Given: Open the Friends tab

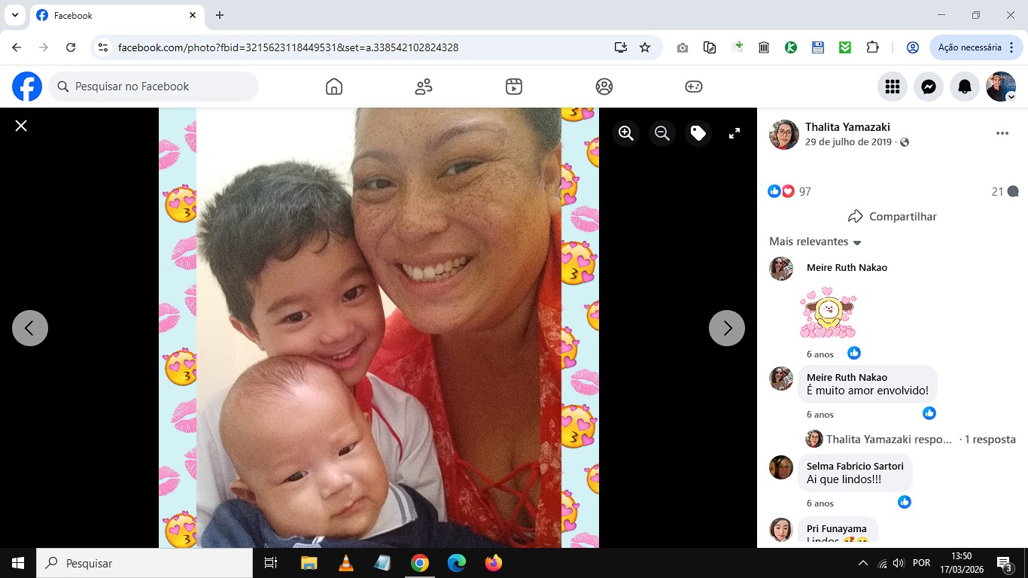Looking at the screenshot, I should (x=424, y=87).
